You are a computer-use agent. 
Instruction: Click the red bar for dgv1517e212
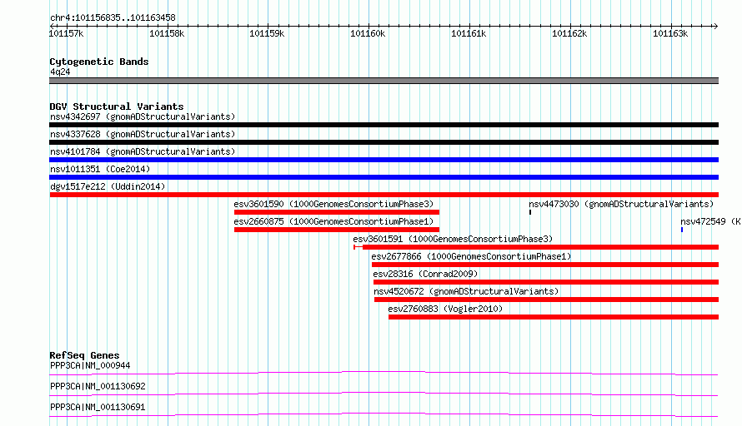click(384, 195)
